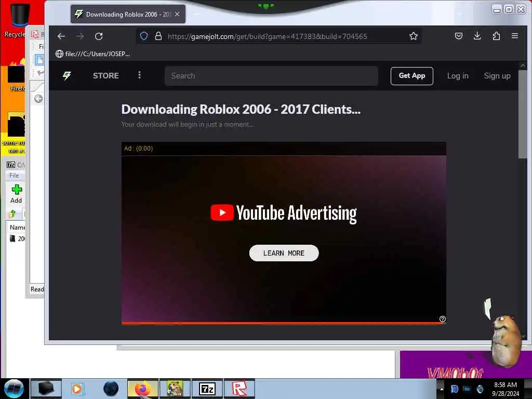Bookmark this page with the star
532x399 pixels.
(x=413, y=36)
